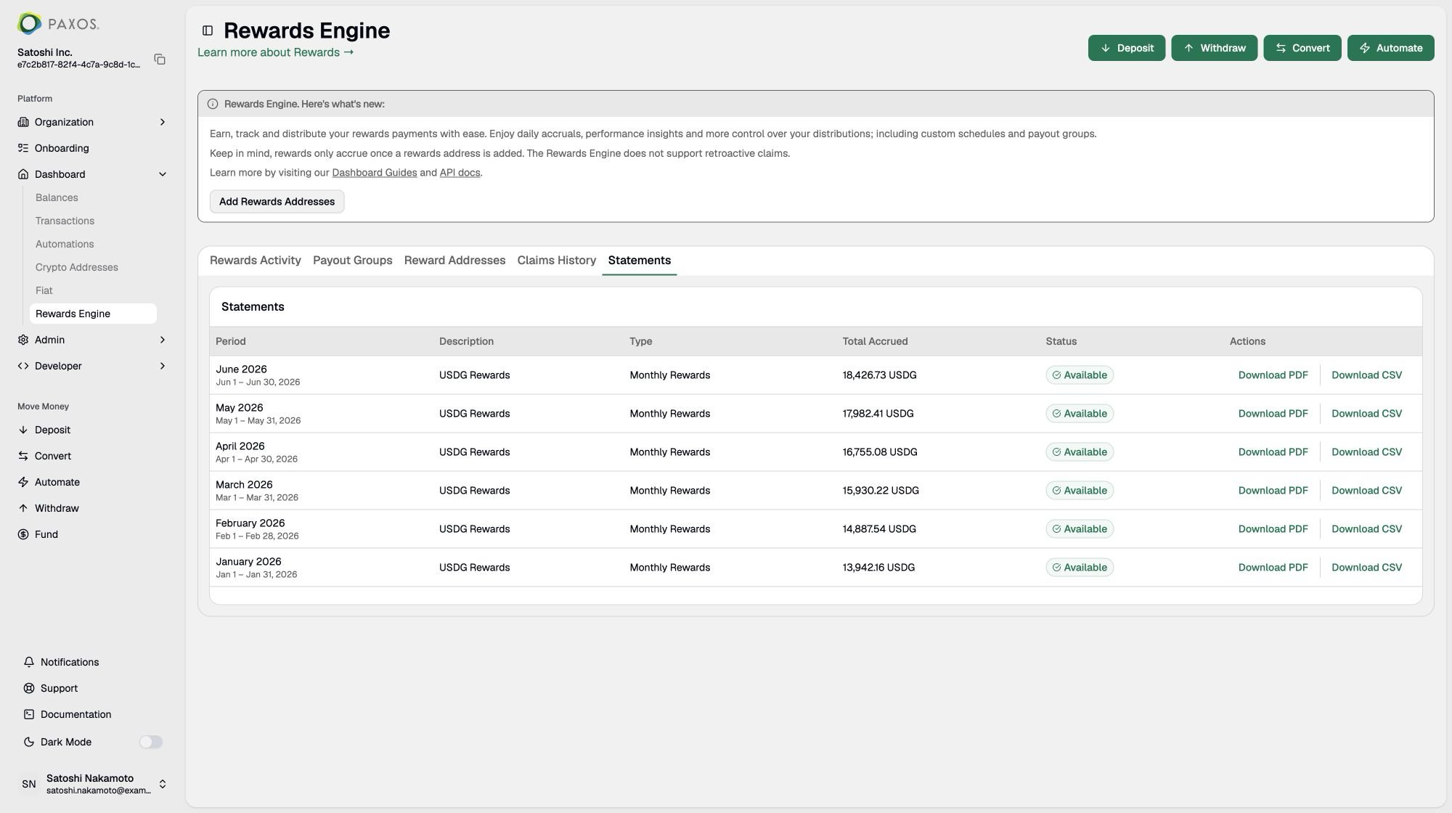Open Learn more about Rewards link

(275, 52)
